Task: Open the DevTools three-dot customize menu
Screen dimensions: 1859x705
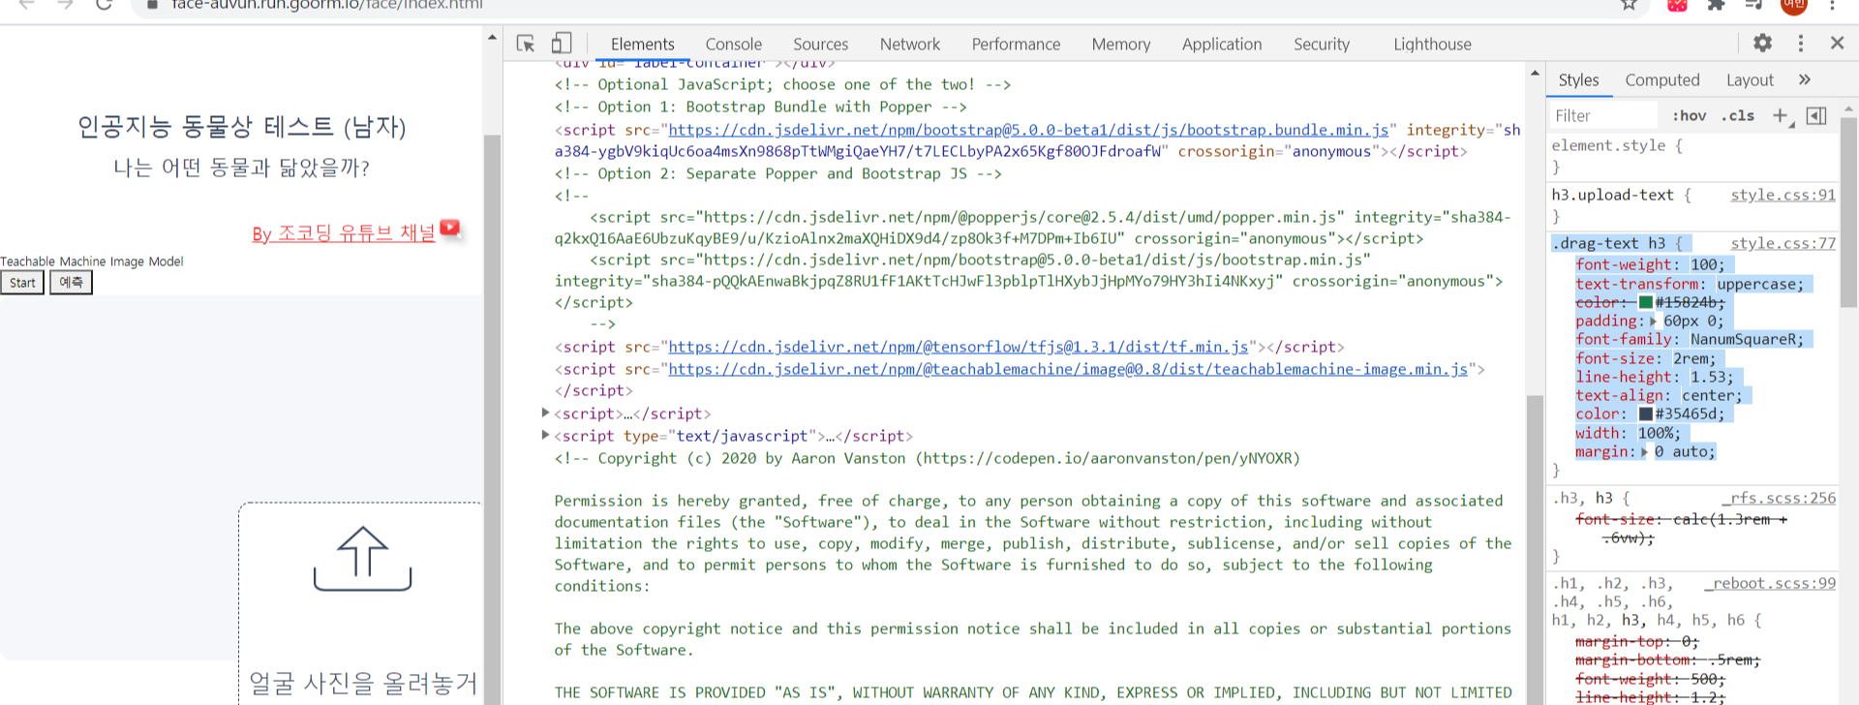Action: coord(1801,44)
